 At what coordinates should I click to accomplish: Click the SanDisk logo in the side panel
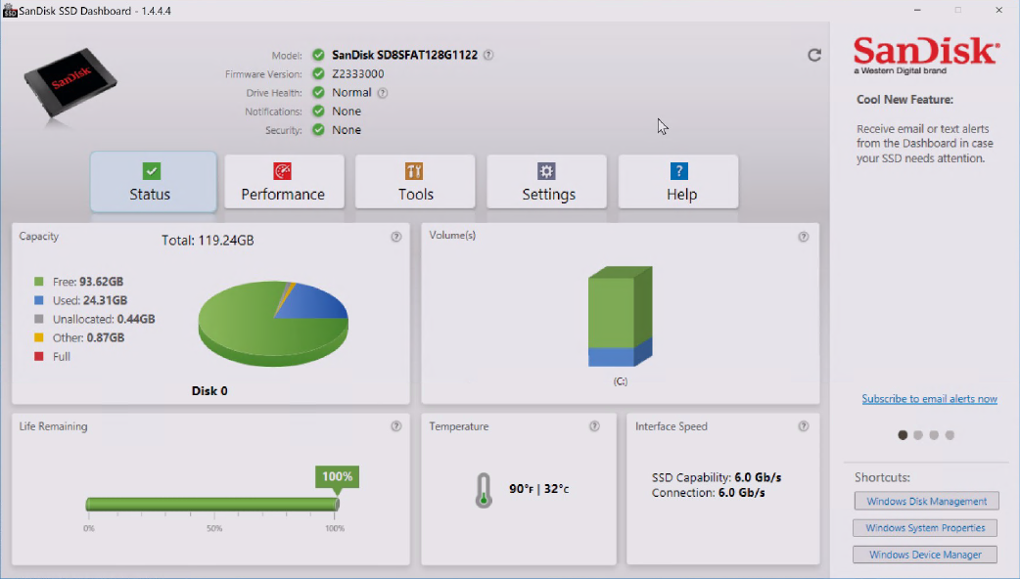(x=926, y=56)
